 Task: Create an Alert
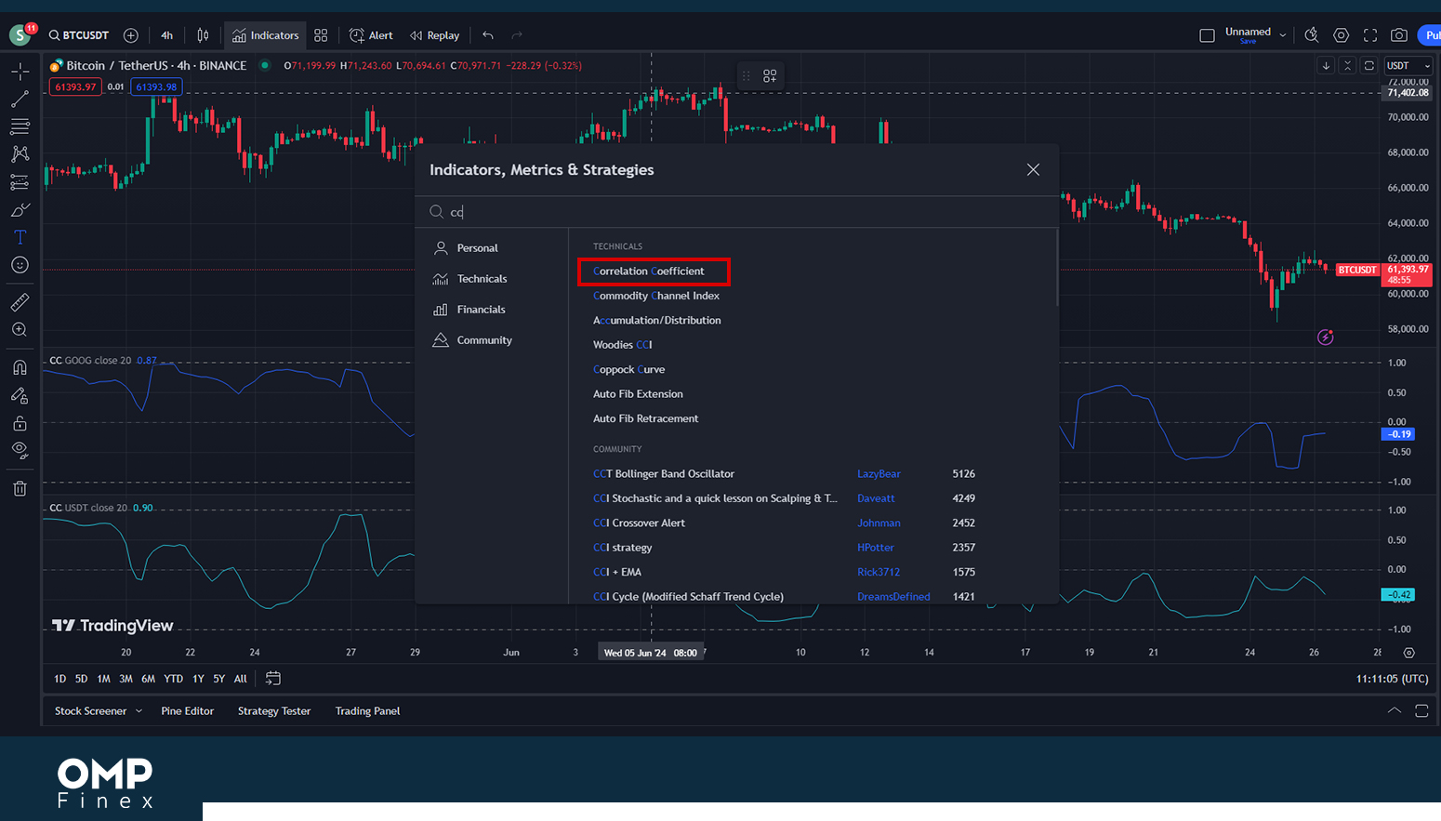pyautogui.click(x=371, y=35)
